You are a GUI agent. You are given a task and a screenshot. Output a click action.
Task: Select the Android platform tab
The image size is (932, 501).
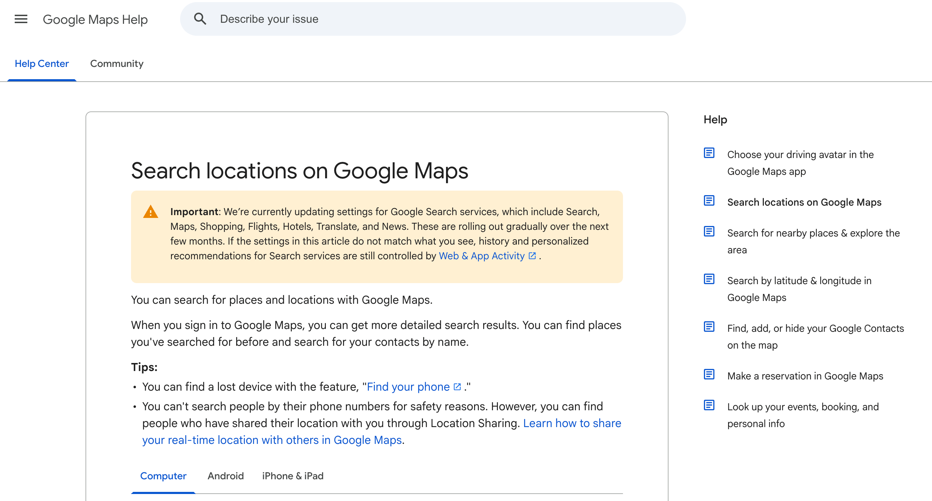point(225,476)
